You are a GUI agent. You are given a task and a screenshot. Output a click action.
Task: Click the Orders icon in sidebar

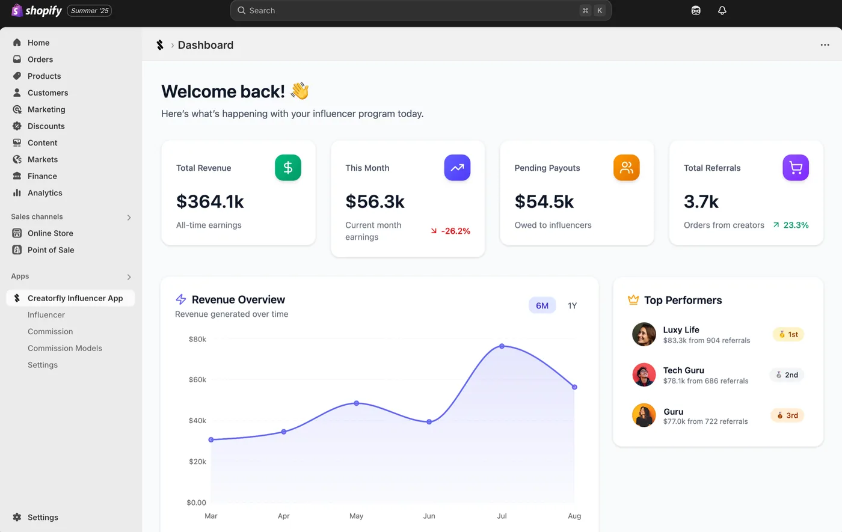click(17, 60)
